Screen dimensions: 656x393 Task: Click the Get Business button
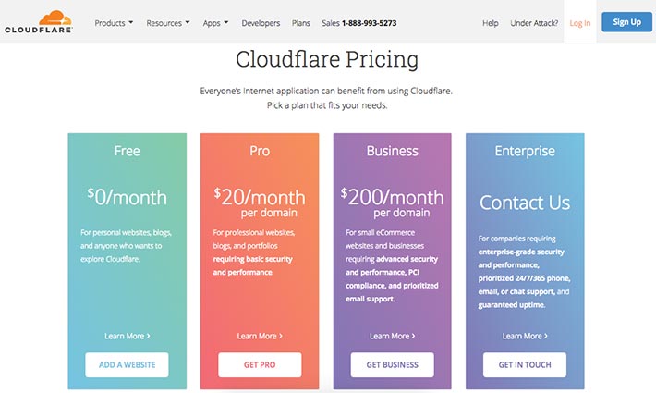pyautogui.click(x=392, y=365)
